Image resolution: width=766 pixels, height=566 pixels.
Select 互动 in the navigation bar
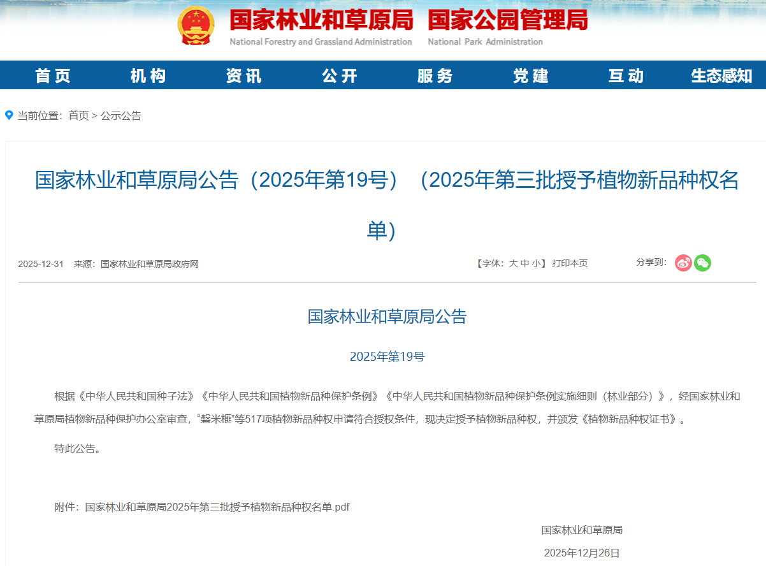pyautogui.click(x=626, y=76)
